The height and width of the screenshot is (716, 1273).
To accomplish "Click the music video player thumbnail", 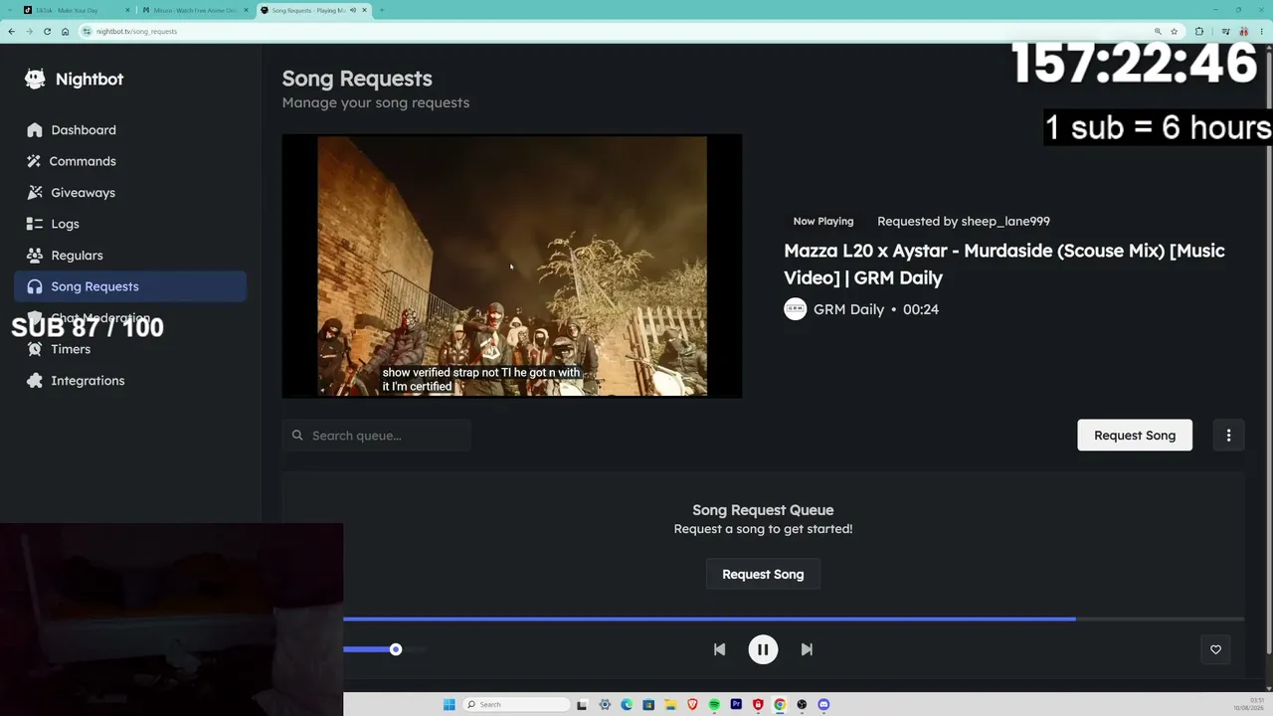I will tap(512, 267).
